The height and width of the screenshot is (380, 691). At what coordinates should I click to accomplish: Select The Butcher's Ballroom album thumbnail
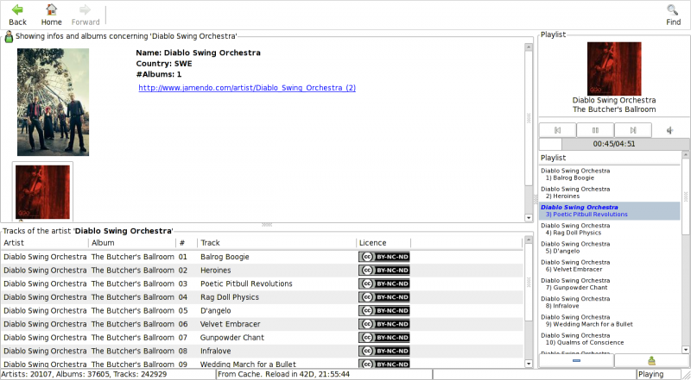pos(42,192)
